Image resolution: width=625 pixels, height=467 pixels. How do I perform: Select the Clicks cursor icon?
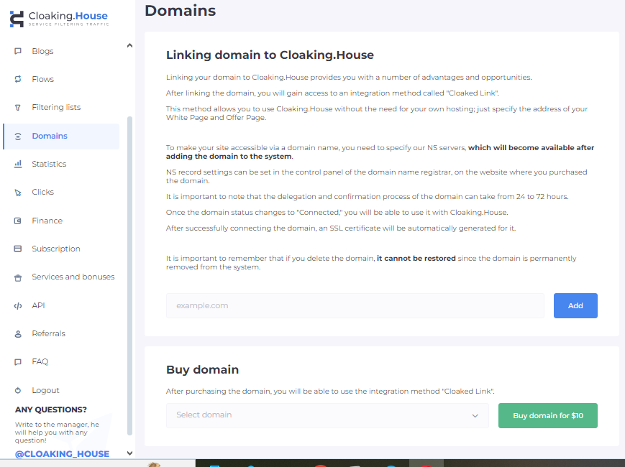tap(17, 192)
